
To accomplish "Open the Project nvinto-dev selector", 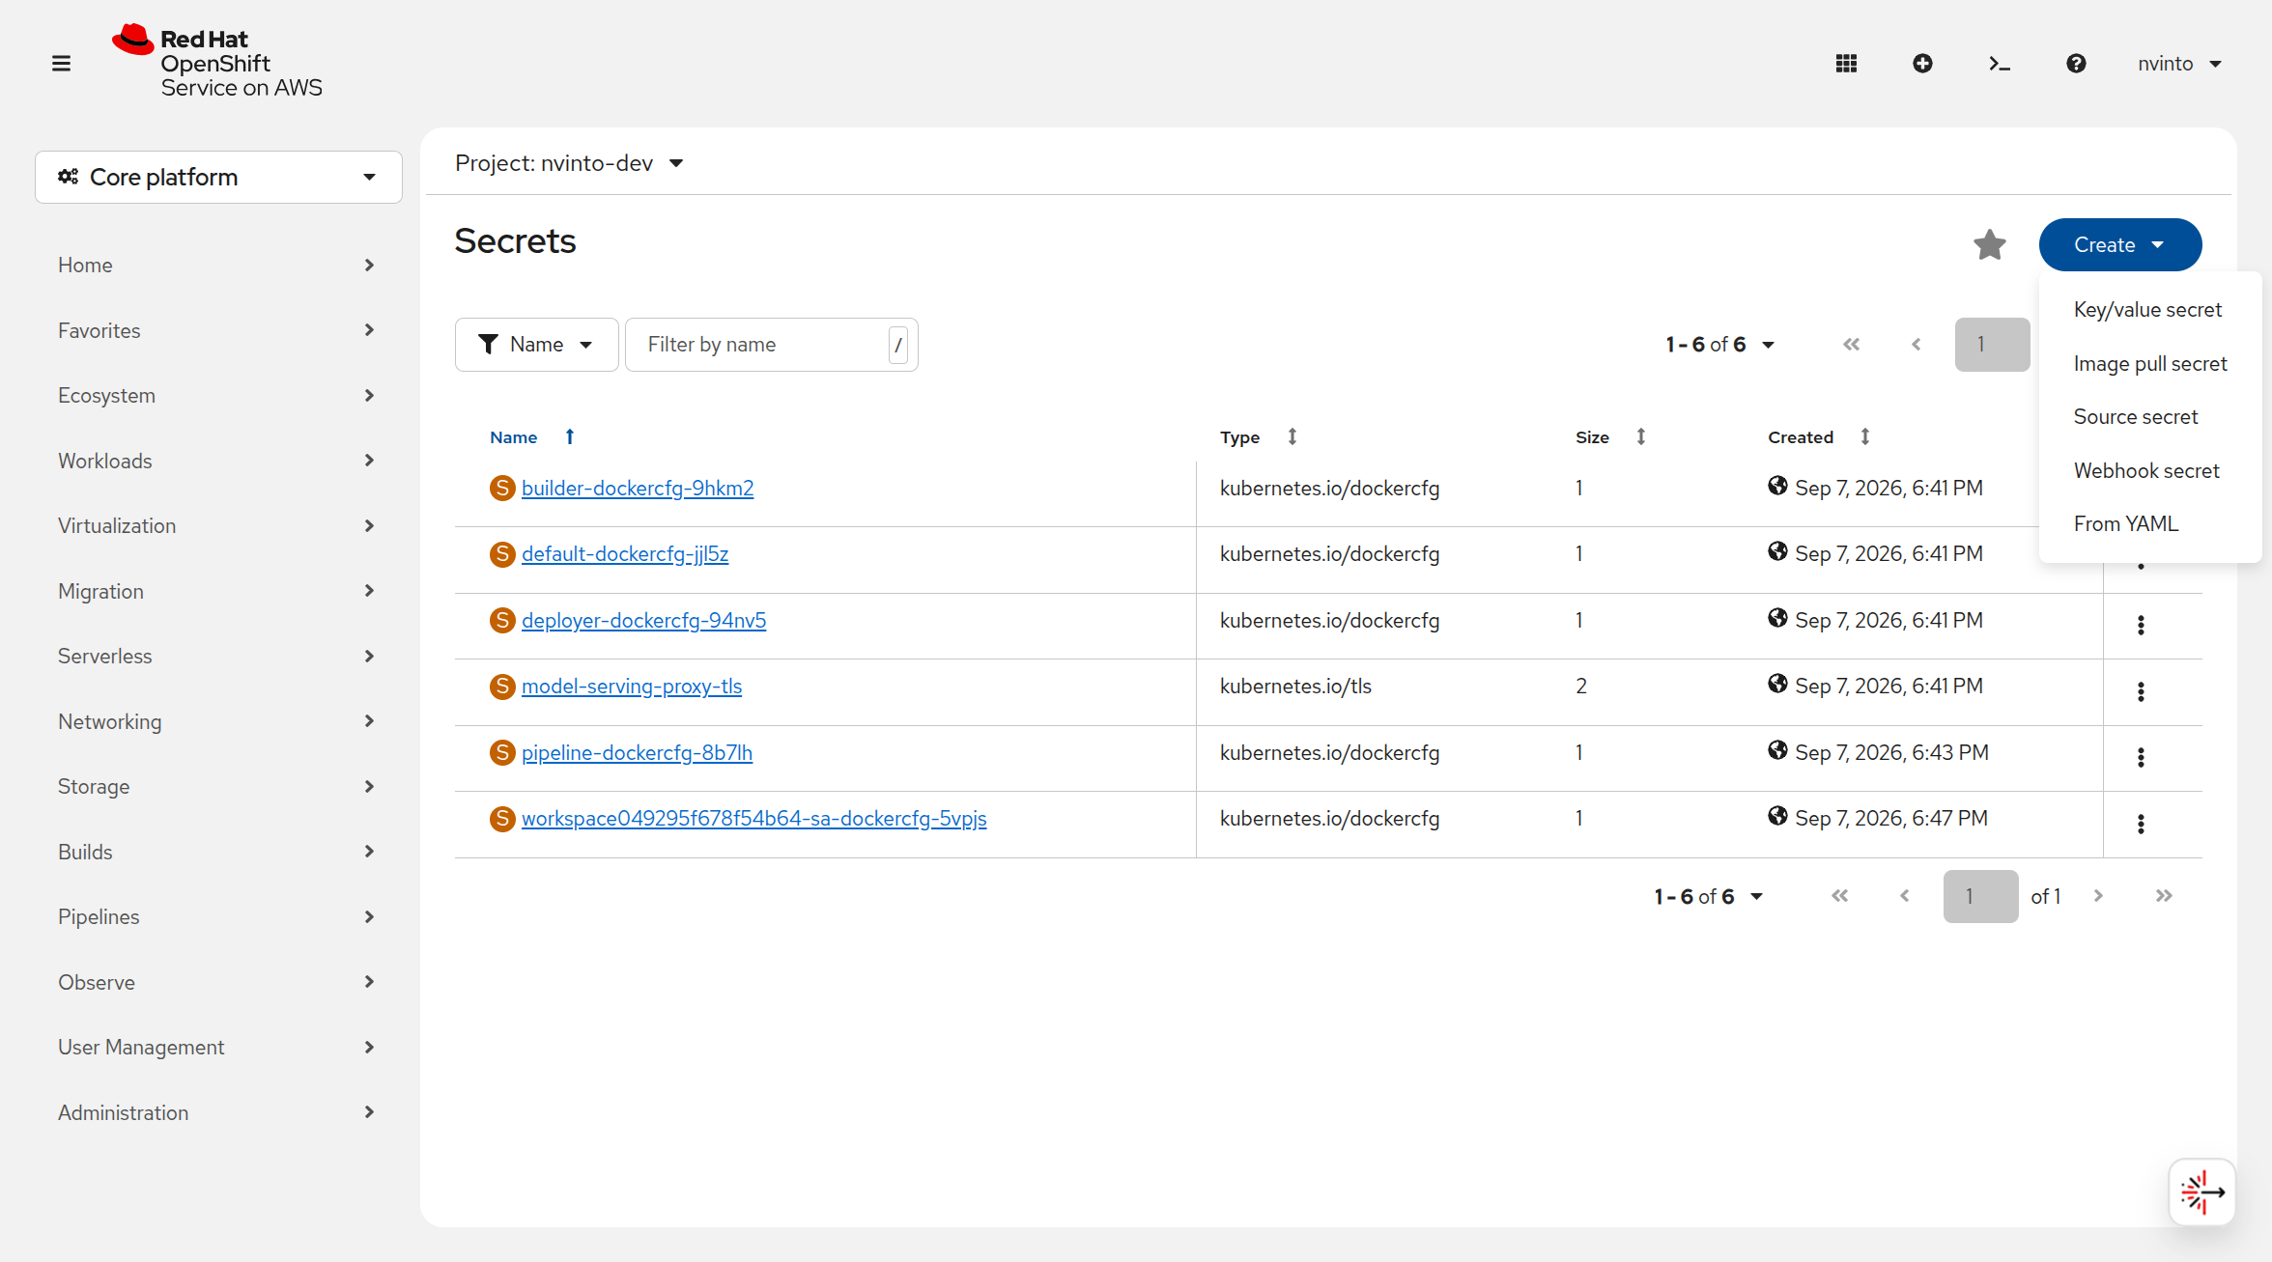I will coord(570,163).
